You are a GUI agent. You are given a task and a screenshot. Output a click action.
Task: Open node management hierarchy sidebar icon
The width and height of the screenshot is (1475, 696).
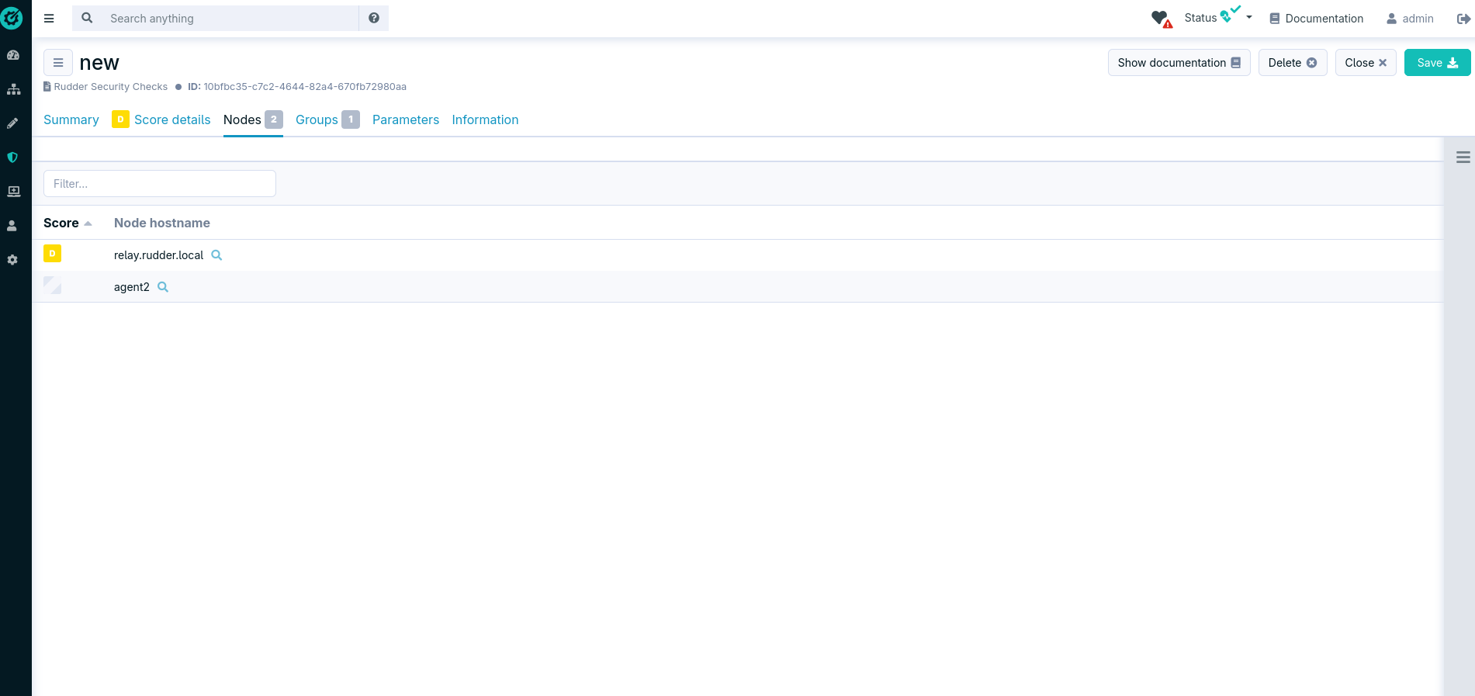[x=13, y=89]
